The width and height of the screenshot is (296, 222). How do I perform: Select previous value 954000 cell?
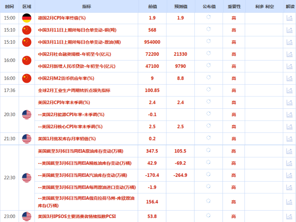coord(152,42)
